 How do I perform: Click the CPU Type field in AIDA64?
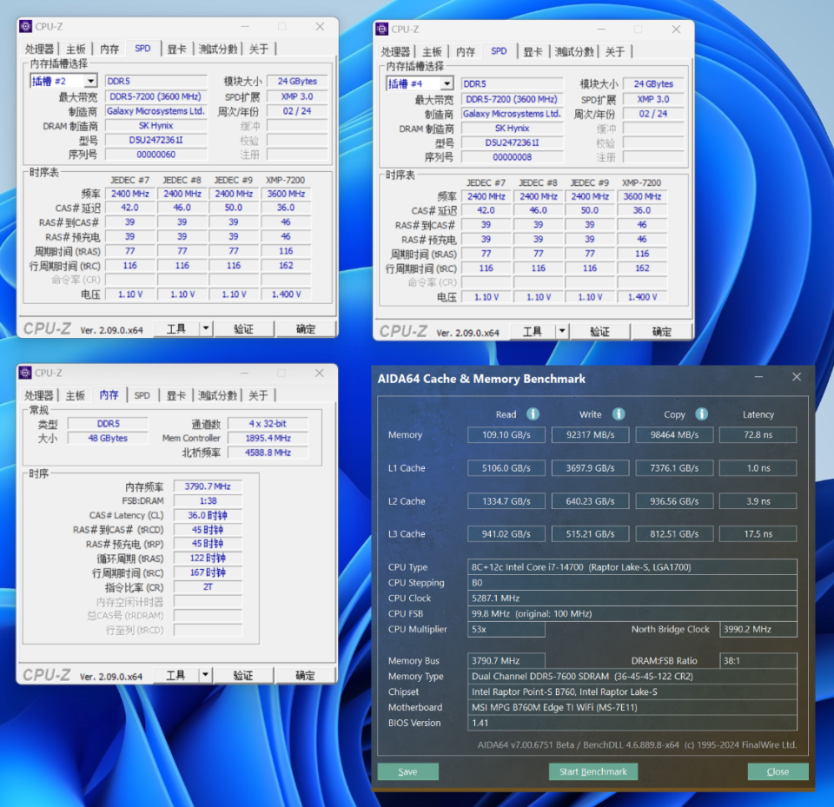tap(632, 567)
